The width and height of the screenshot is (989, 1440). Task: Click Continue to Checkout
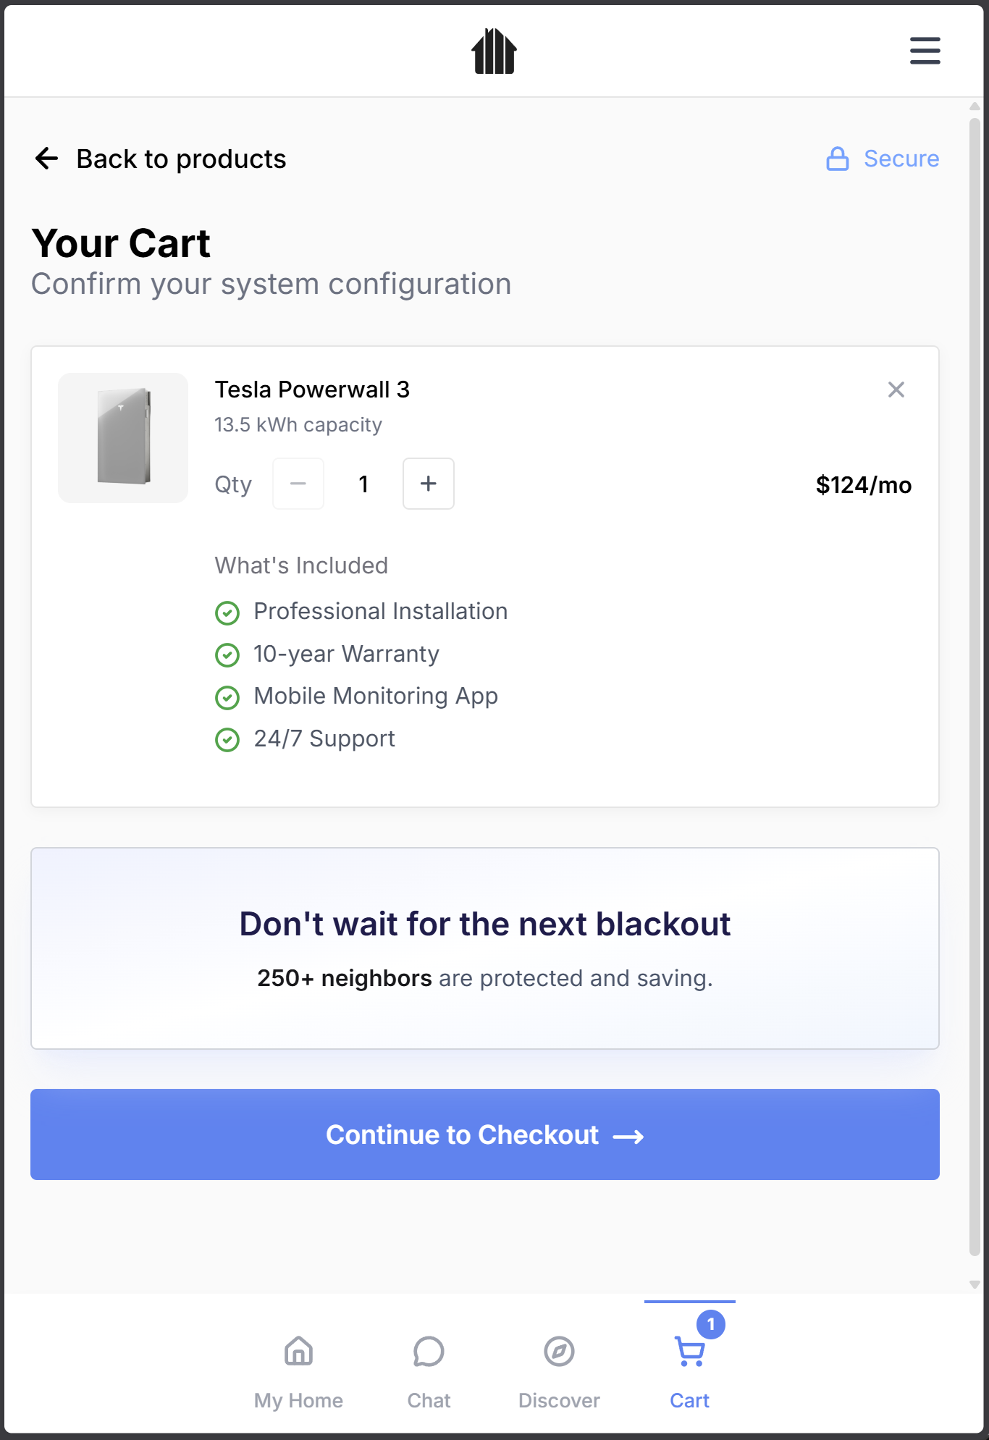[484, 1134]
